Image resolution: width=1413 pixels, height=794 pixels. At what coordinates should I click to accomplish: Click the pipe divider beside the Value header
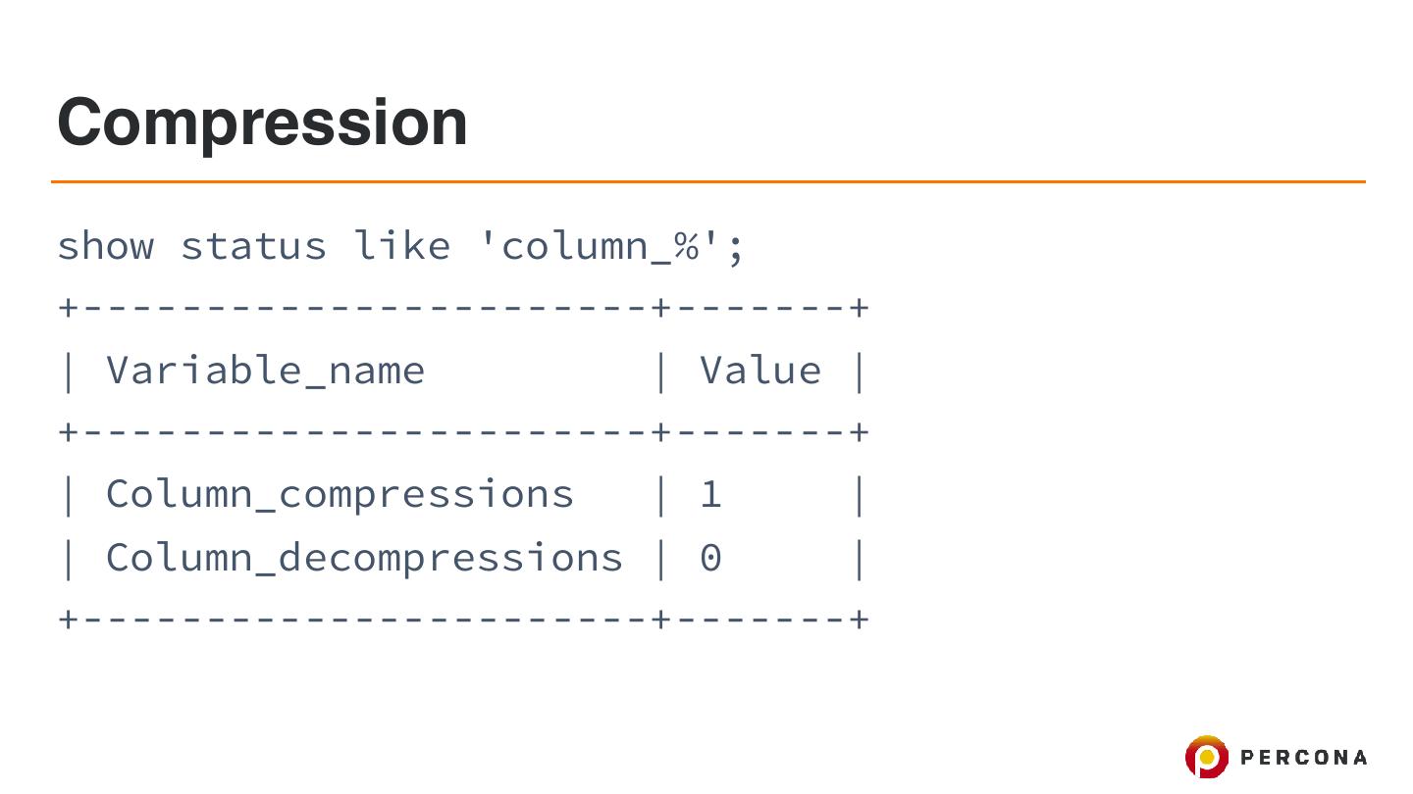[x=661, y=371]
